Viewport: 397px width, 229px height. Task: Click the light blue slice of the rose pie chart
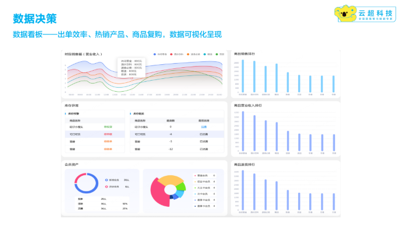click(179, 193)
